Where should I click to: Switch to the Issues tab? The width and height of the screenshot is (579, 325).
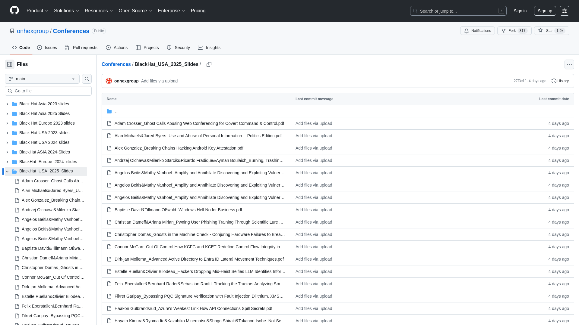(x=47, y=48)
